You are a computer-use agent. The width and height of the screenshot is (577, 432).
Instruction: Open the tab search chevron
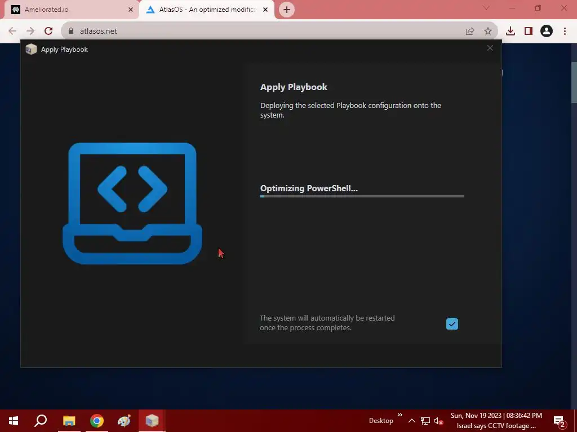[486, 8]
